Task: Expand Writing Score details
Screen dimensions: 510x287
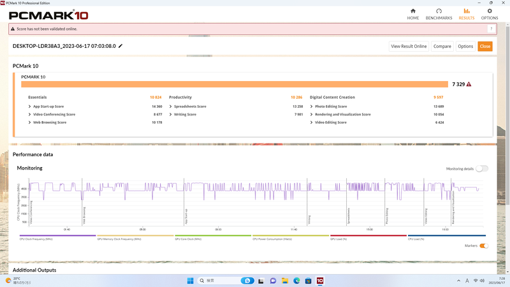Action: tap(170, 115)
